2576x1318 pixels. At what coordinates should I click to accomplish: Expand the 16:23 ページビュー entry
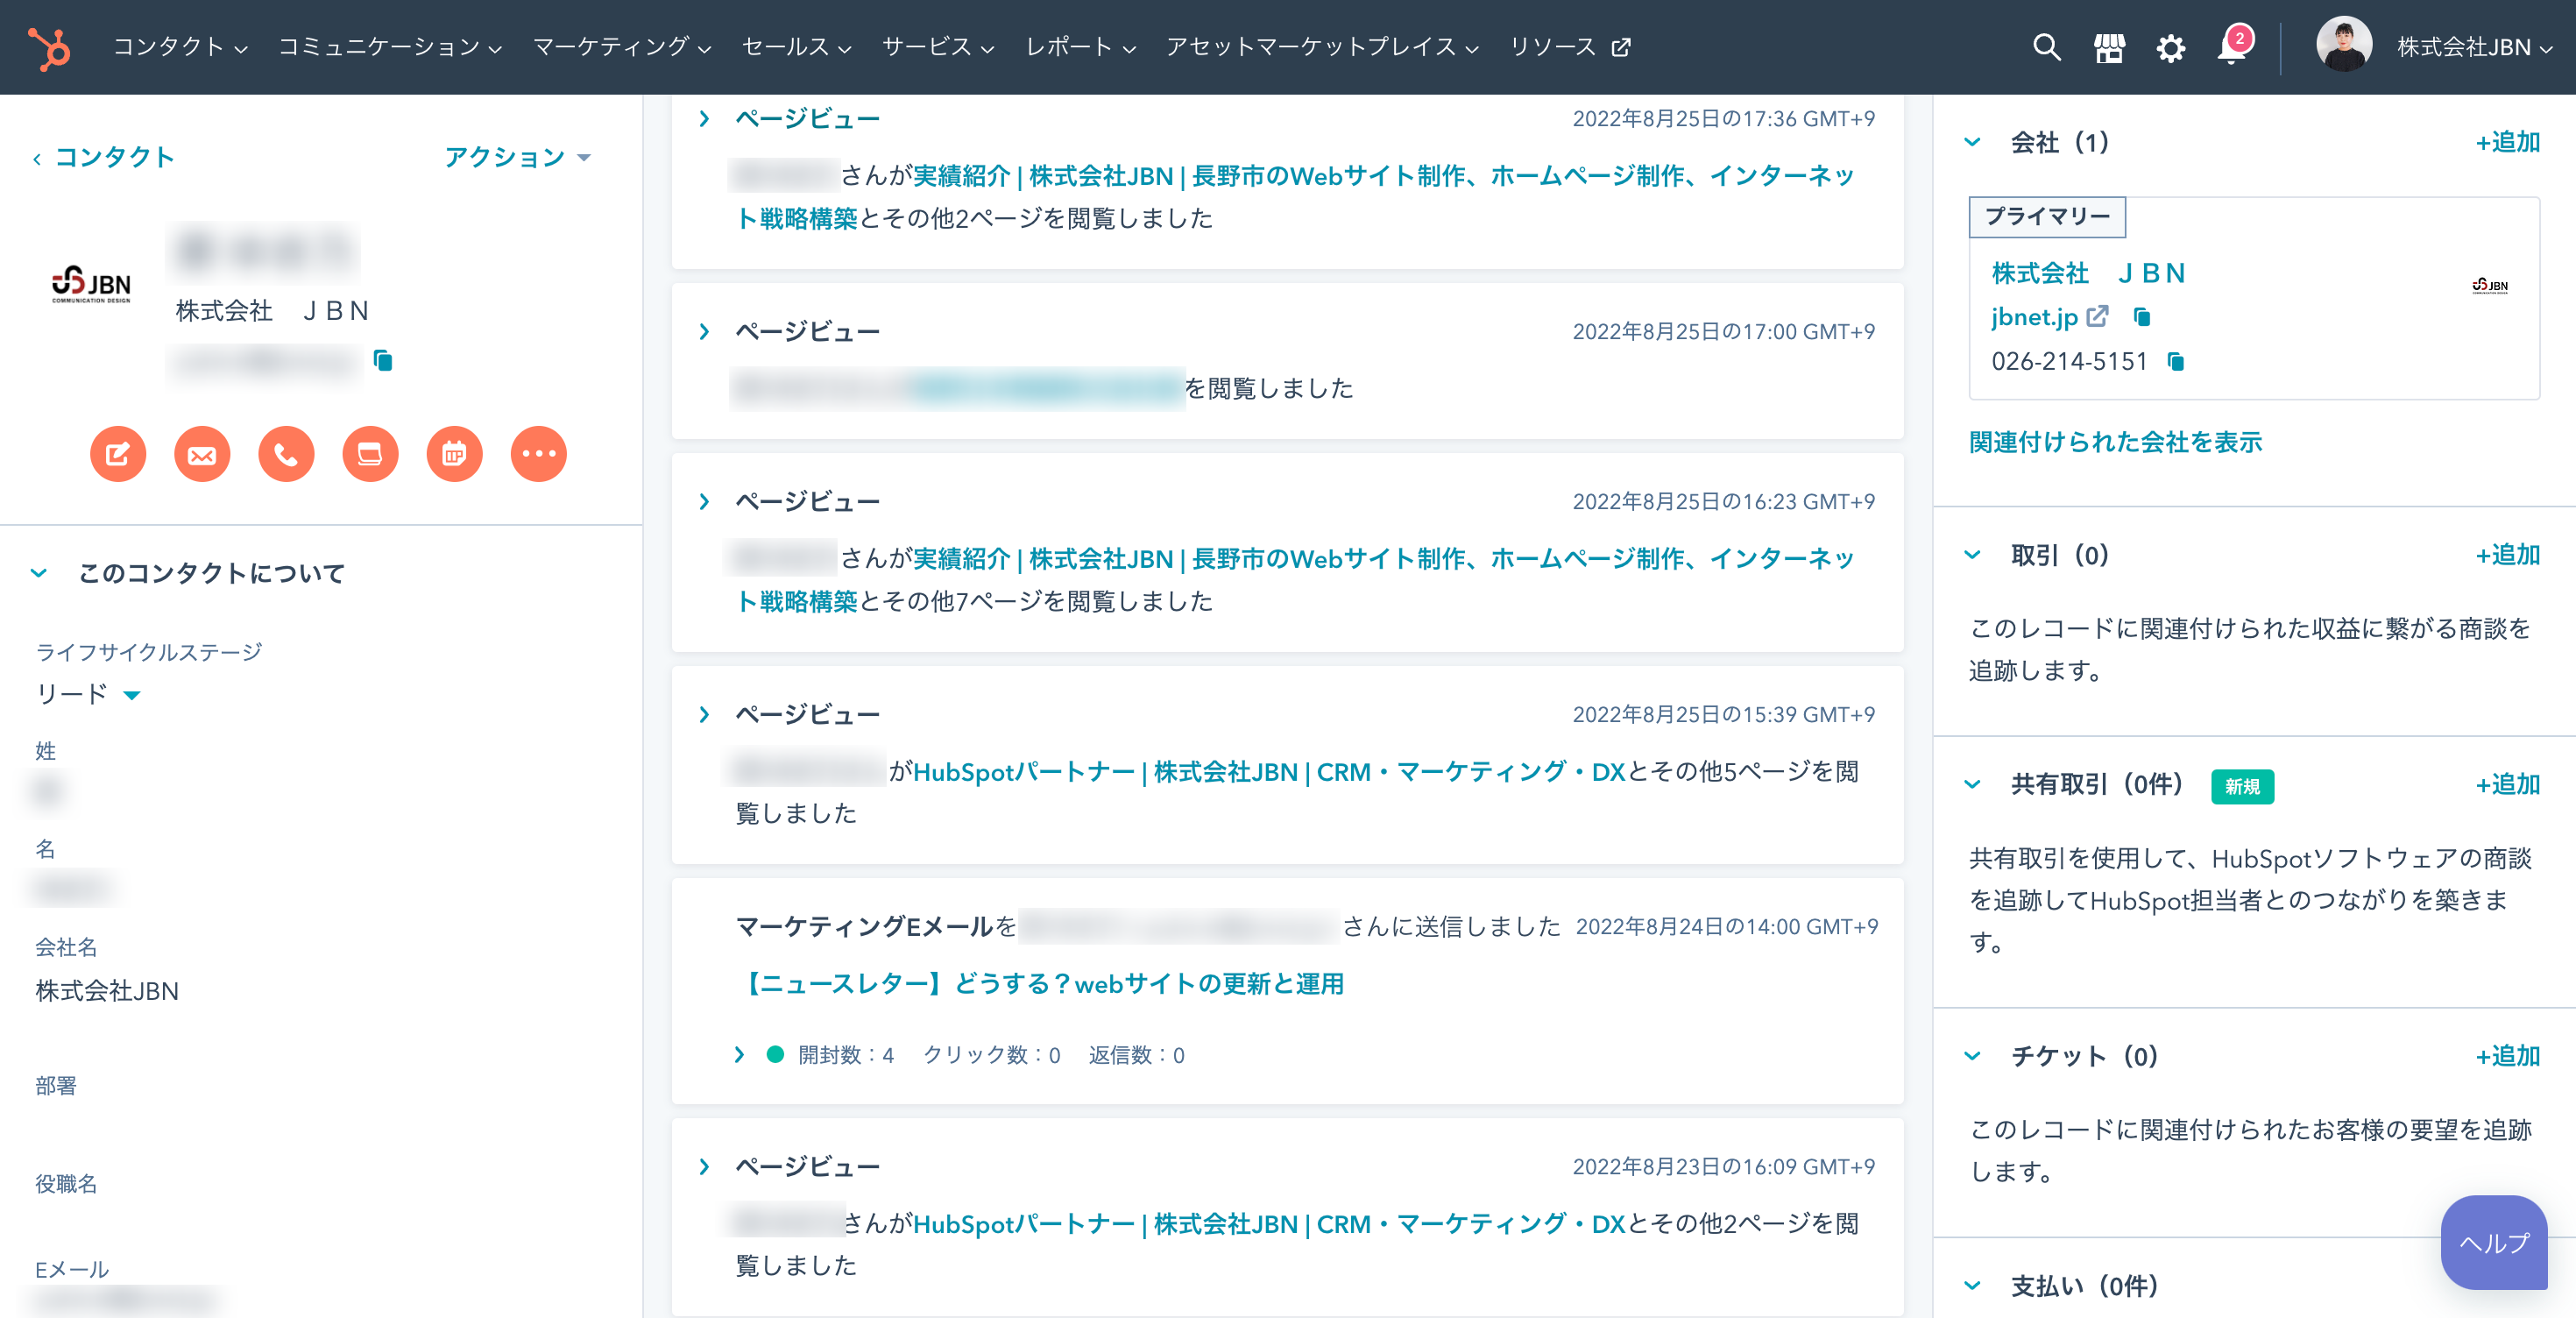tap(704, 502)
